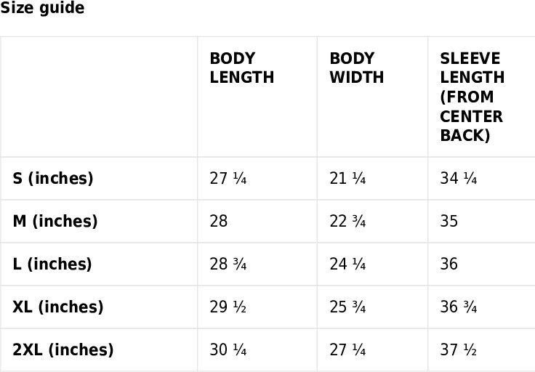Select the 36 sleeve length for L
The height and width of the screenshot is (372, 535).
[x=448, y=264]
